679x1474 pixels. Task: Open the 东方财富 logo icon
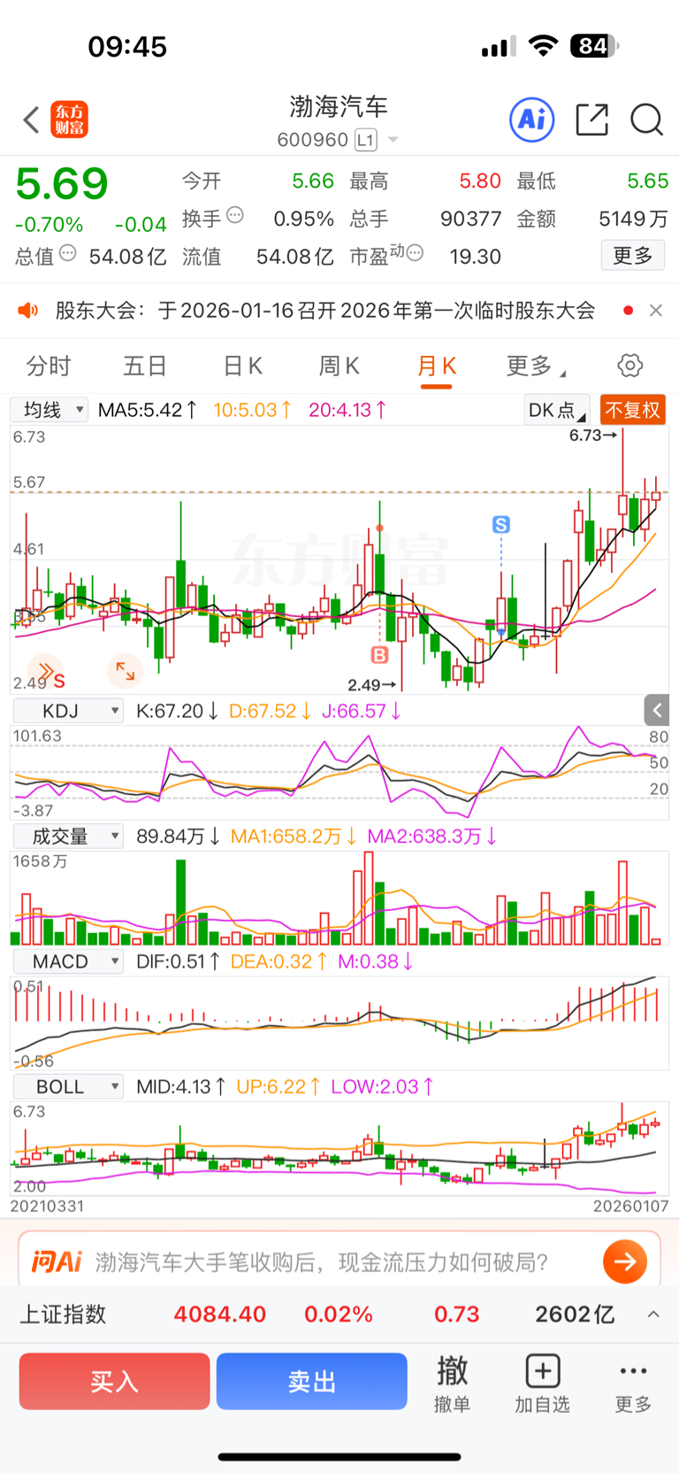click(69, 120)
